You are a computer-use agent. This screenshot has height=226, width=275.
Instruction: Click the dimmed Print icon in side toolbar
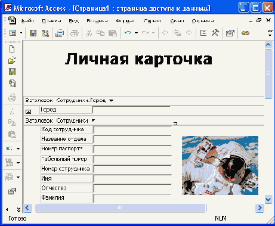tap(12, 98)
